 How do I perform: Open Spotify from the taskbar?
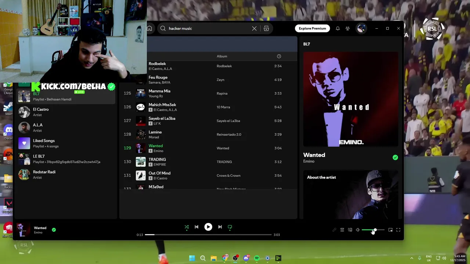[x=257, y=258]
